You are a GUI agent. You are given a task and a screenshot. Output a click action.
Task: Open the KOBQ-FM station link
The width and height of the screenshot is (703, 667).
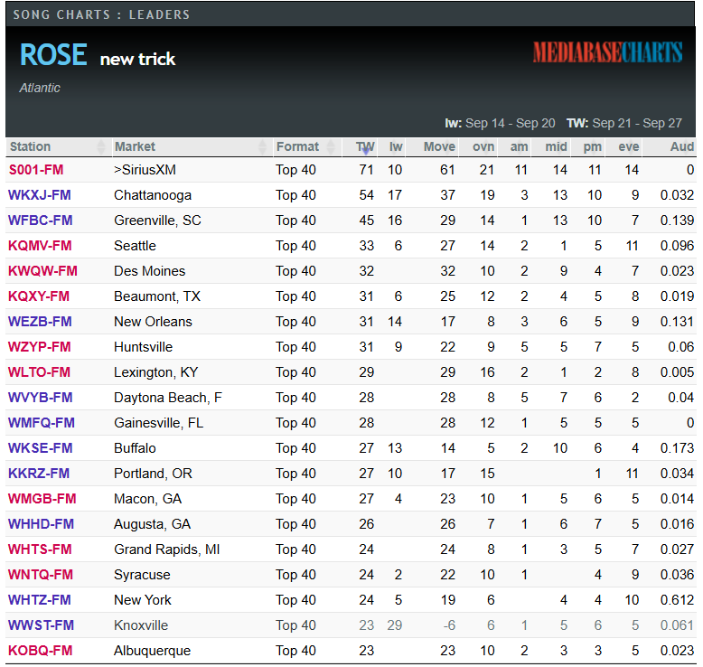coord(41,651)
